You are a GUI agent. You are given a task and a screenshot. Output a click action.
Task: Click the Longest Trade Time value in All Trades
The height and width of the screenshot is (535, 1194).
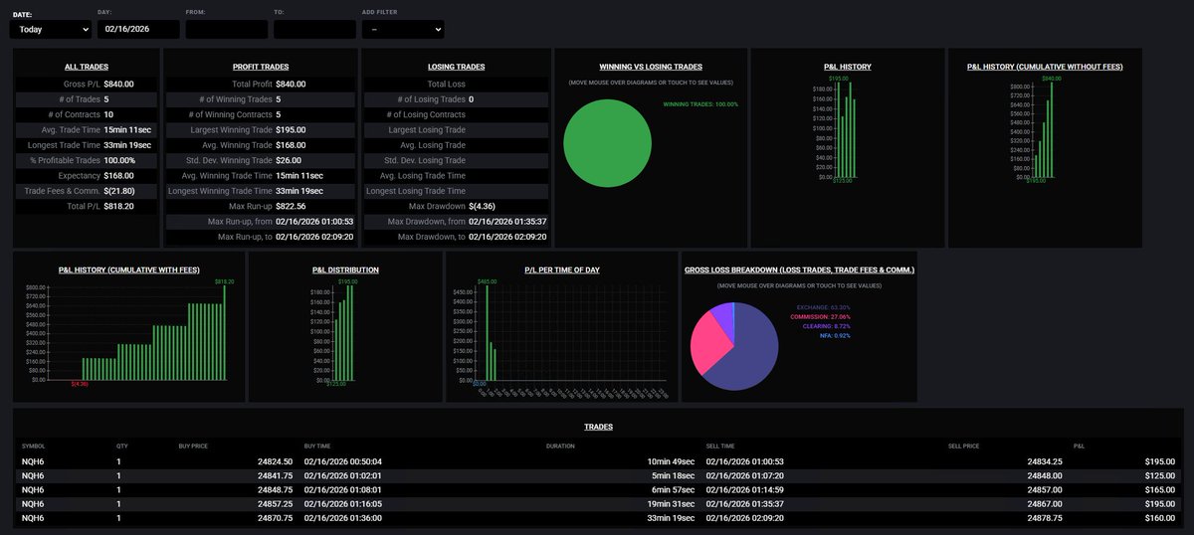127,145
